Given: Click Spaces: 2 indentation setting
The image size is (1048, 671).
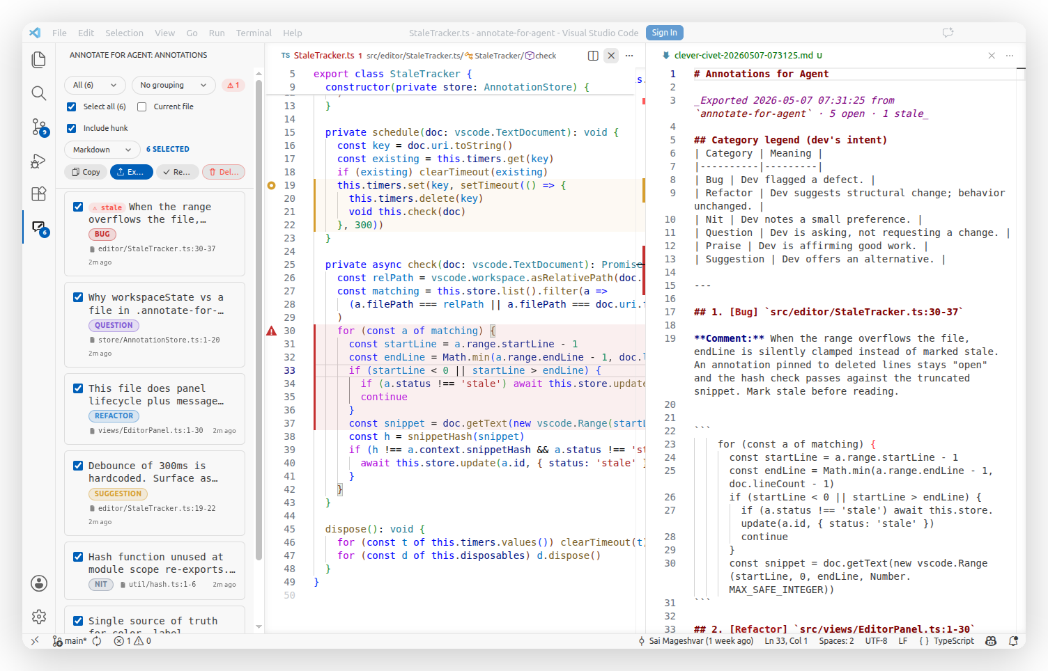Looking at the screenshot, I should click(x=836, y=641).
